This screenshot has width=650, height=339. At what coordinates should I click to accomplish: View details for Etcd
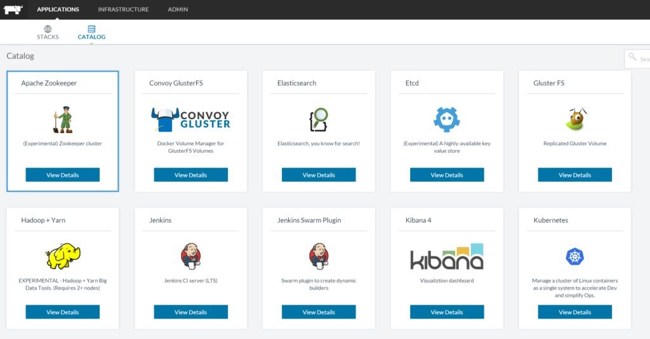tap(447, 175)
